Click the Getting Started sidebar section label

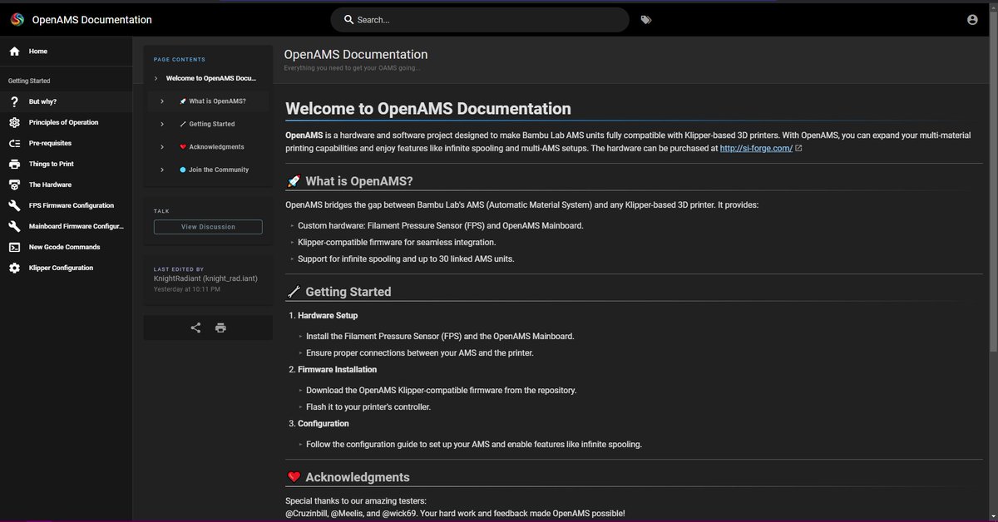click(29, 81)
